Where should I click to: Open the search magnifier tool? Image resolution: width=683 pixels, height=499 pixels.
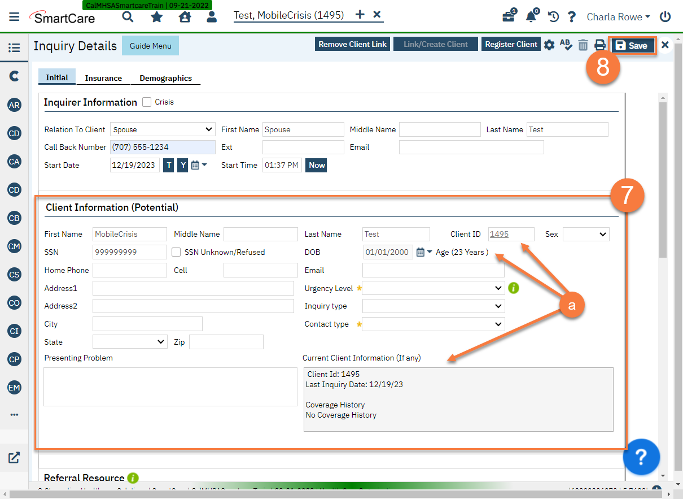point(128,16)
